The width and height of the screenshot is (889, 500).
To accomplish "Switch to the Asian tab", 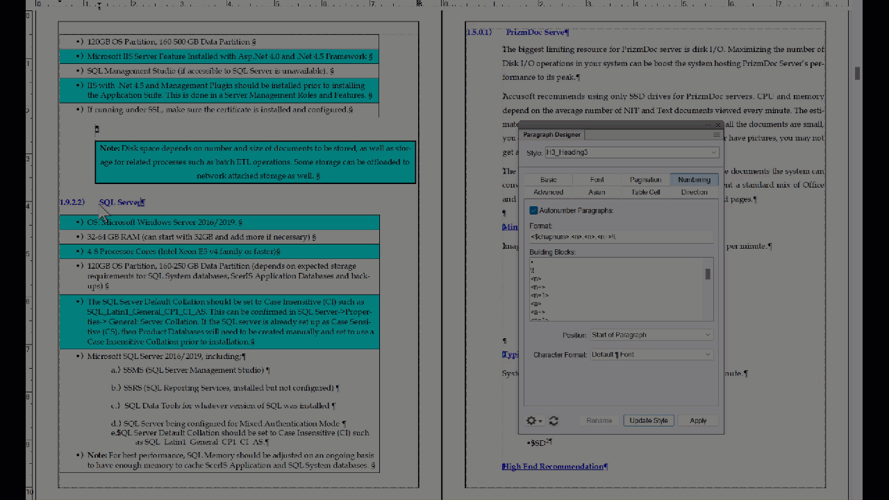I will pyautogui.click(x=597, y=192).
